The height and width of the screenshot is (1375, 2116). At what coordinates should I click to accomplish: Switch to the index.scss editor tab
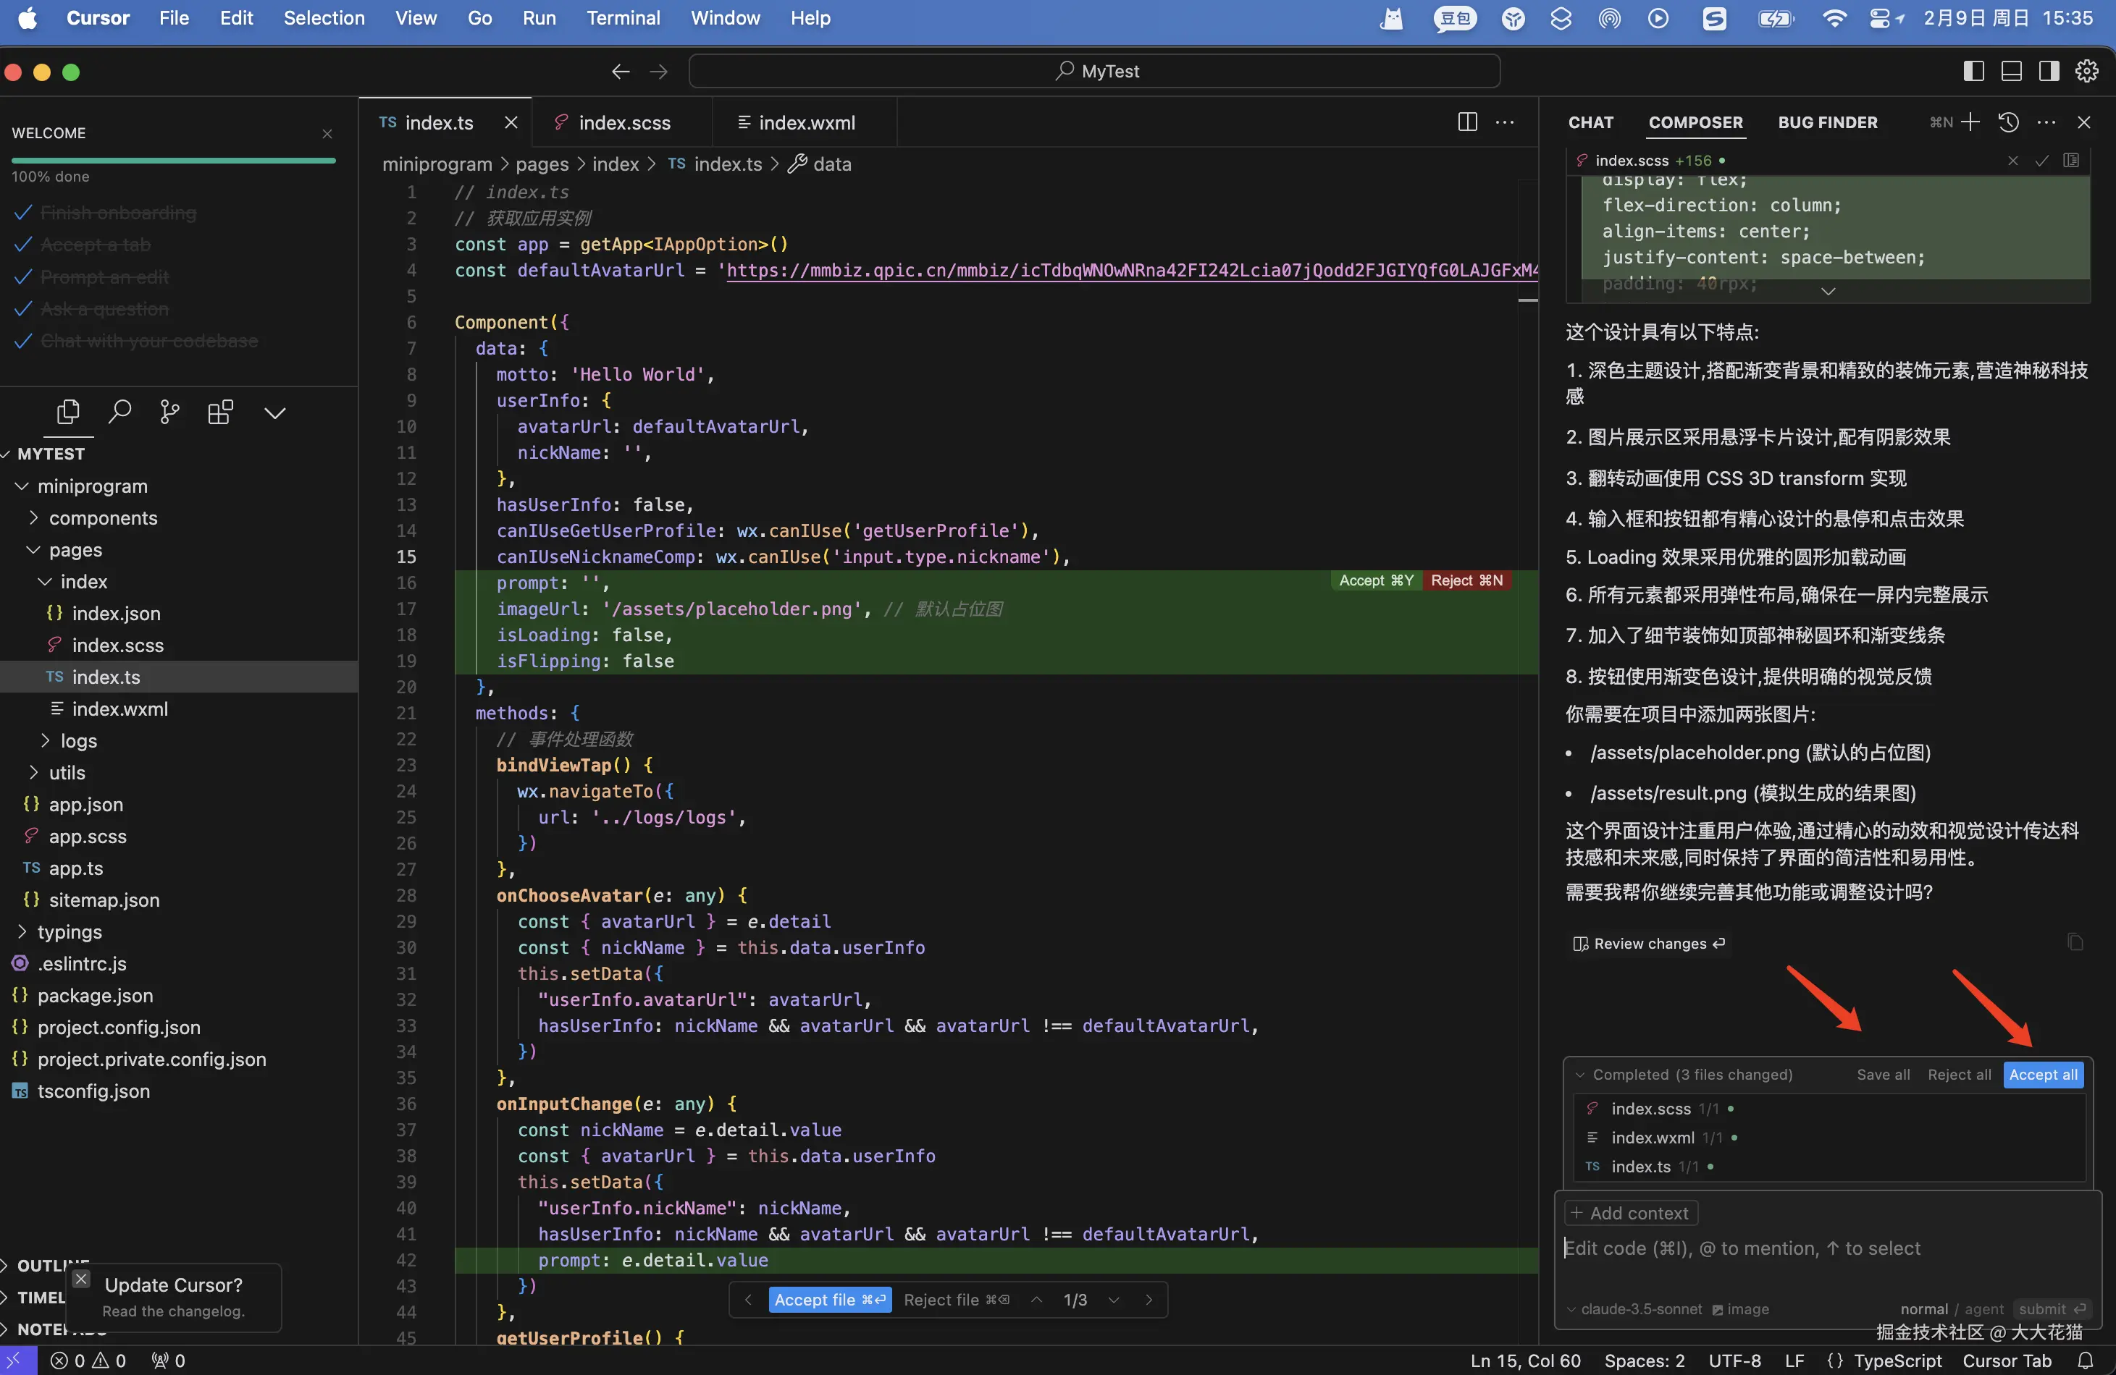[624, 122]
